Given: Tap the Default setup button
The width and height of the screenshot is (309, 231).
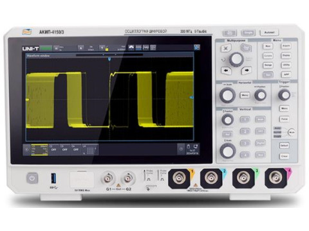Looking at the screenshot, I should pyautogui.click(x=284, y=146).
